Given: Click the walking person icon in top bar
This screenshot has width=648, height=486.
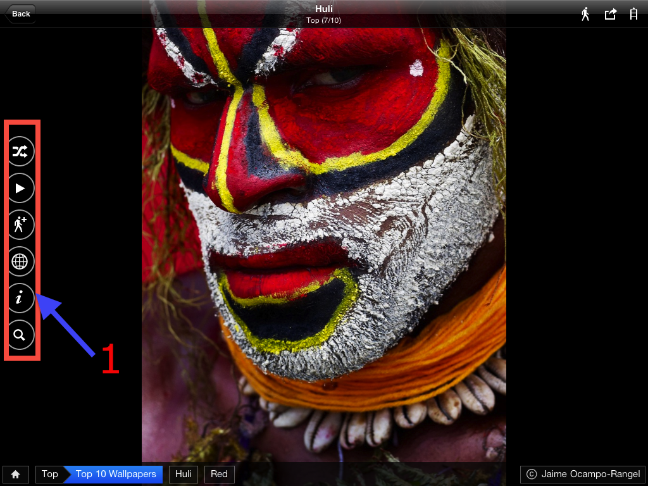Looking at the screenshot, I should (585, 14).
